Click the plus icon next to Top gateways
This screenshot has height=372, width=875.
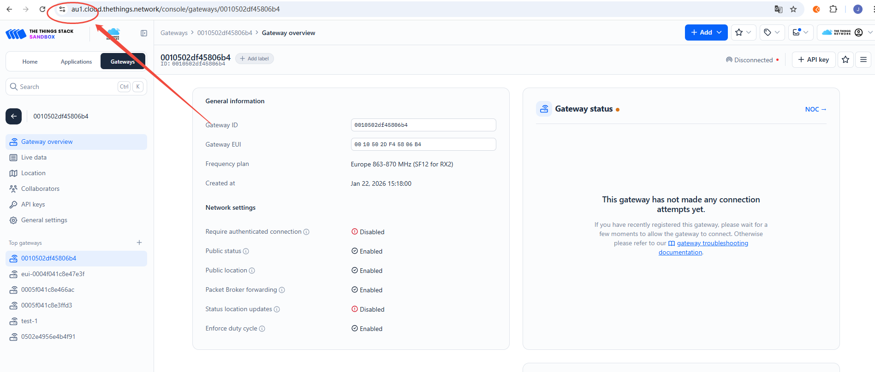click(139, 242)
